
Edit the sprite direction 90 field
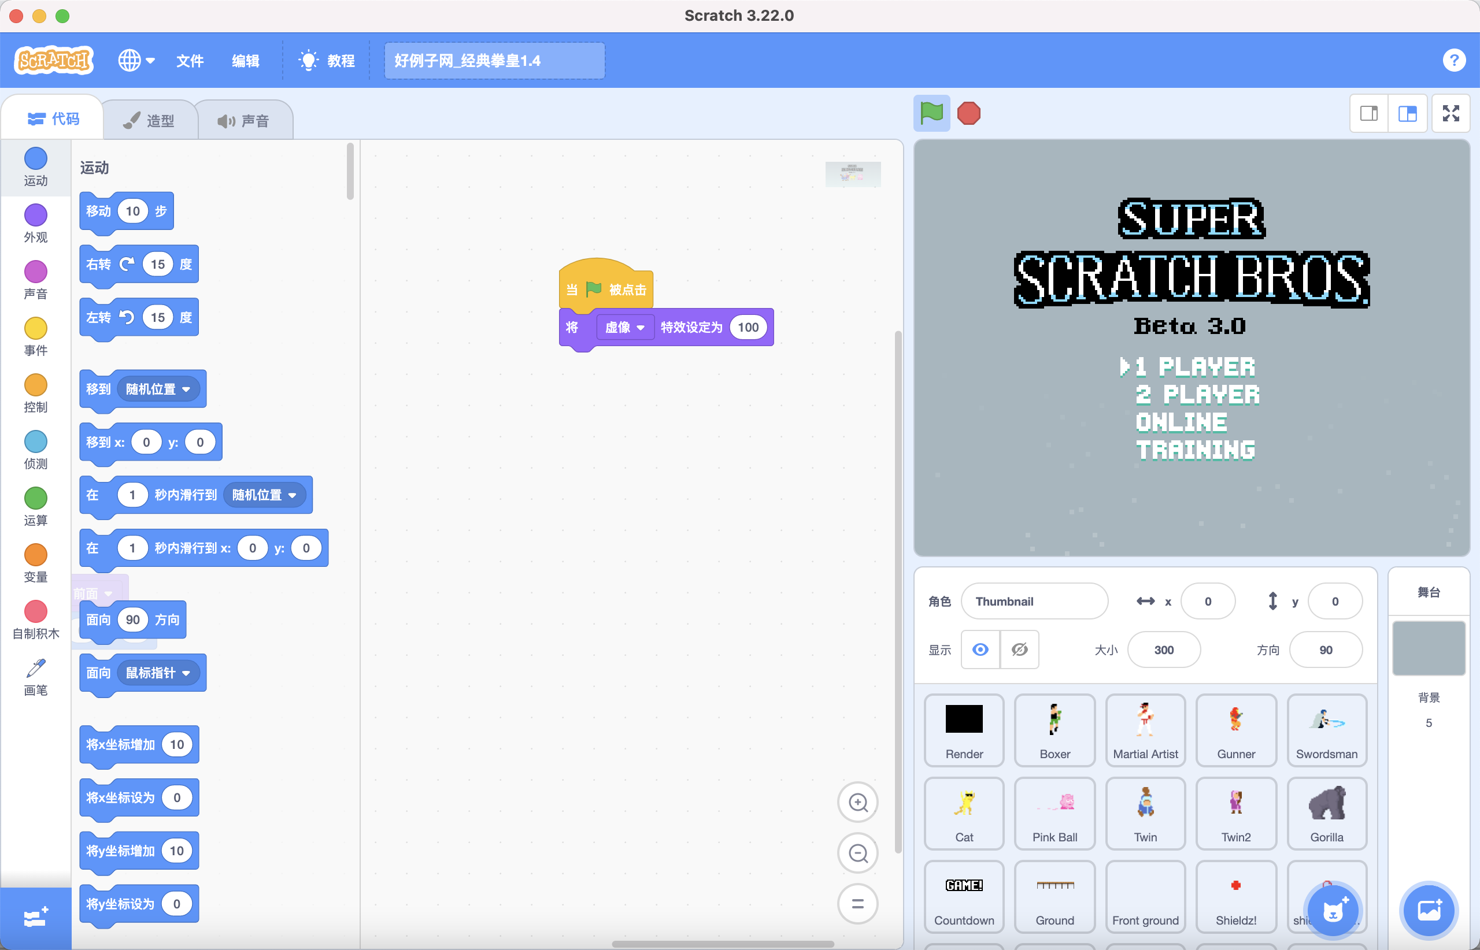coord(1325,650)
